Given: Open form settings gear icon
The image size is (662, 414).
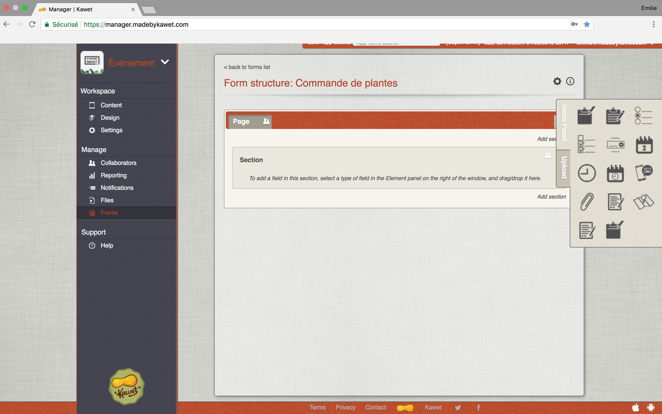Looking at the screenshot, I should 557,81.
